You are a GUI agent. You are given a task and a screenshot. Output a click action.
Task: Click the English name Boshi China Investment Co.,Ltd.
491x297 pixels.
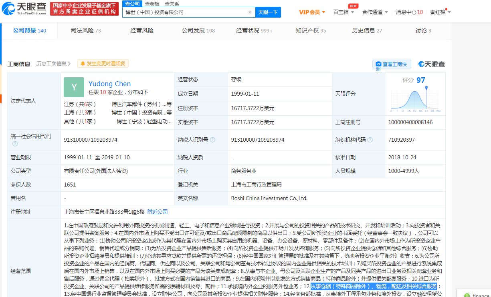tap(269, 198)
